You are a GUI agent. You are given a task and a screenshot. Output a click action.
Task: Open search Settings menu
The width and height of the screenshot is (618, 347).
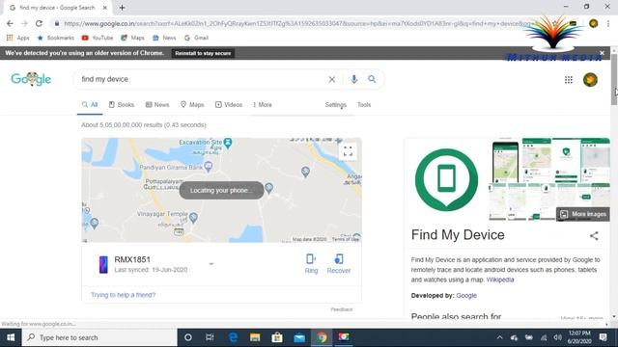click(x=335, y=105)
